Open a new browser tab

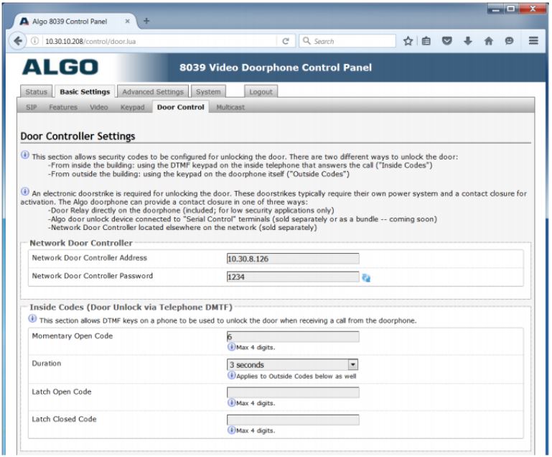[x=146, y=21]
